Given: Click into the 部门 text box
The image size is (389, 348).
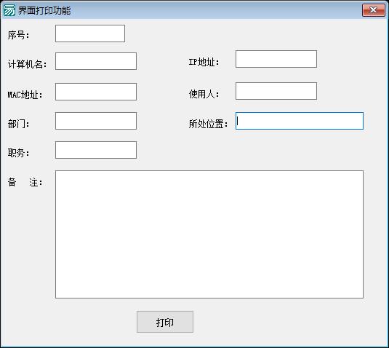Looking at the screenshot, I should tap(96, 121).
